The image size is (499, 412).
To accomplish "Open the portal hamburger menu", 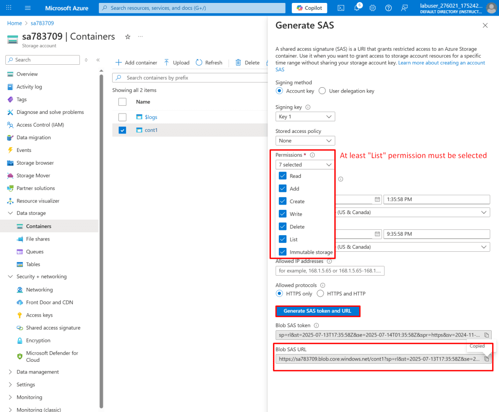I will coord(27,8).
